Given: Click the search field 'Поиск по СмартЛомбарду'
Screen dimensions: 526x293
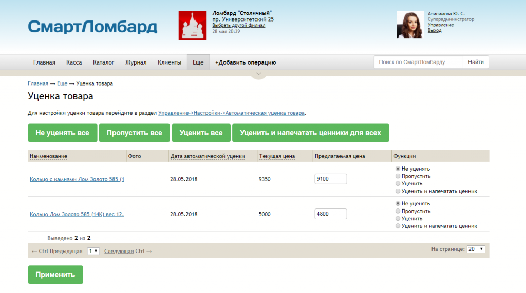Looking at the screenshot, I should coord(418,62).
